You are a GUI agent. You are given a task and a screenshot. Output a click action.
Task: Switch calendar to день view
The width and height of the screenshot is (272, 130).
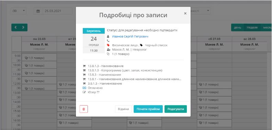(237, 28)
